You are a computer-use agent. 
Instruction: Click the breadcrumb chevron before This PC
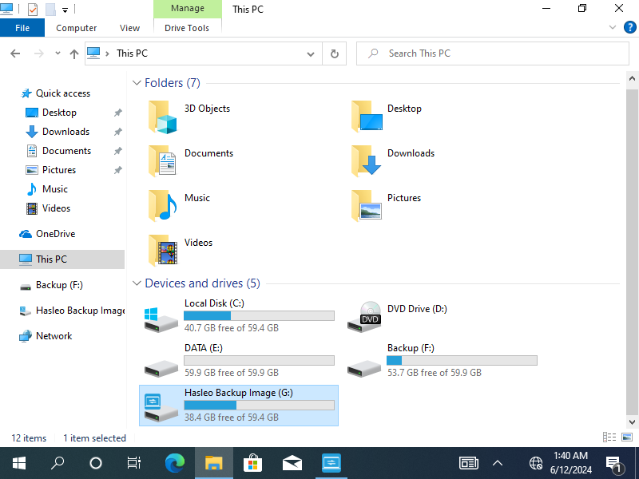coord(107,53)
